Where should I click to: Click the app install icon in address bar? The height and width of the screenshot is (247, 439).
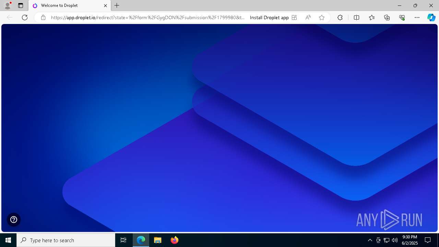(294, 17)
